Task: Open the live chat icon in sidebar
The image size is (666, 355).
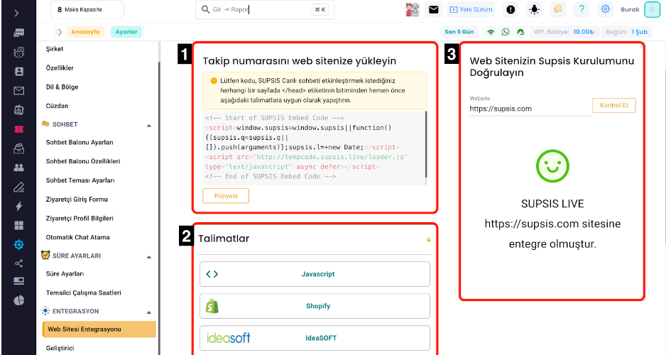Action: [x=18, y=33]
